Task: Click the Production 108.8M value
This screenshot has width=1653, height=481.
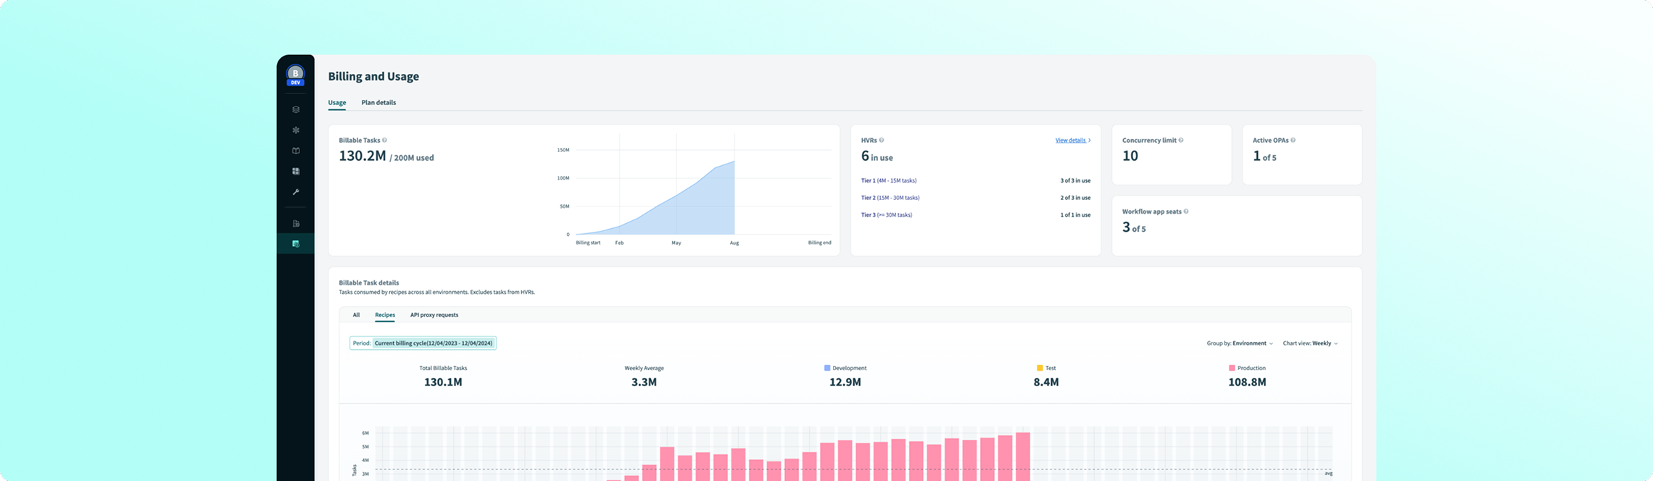Action: (x=1247, y=382)
